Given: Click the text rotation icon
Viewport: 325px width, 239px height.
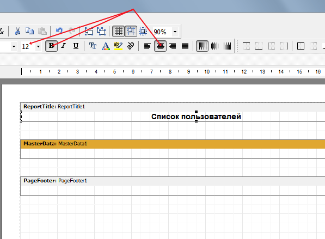Looking at the screenshot, I should (x=131, y=46).
